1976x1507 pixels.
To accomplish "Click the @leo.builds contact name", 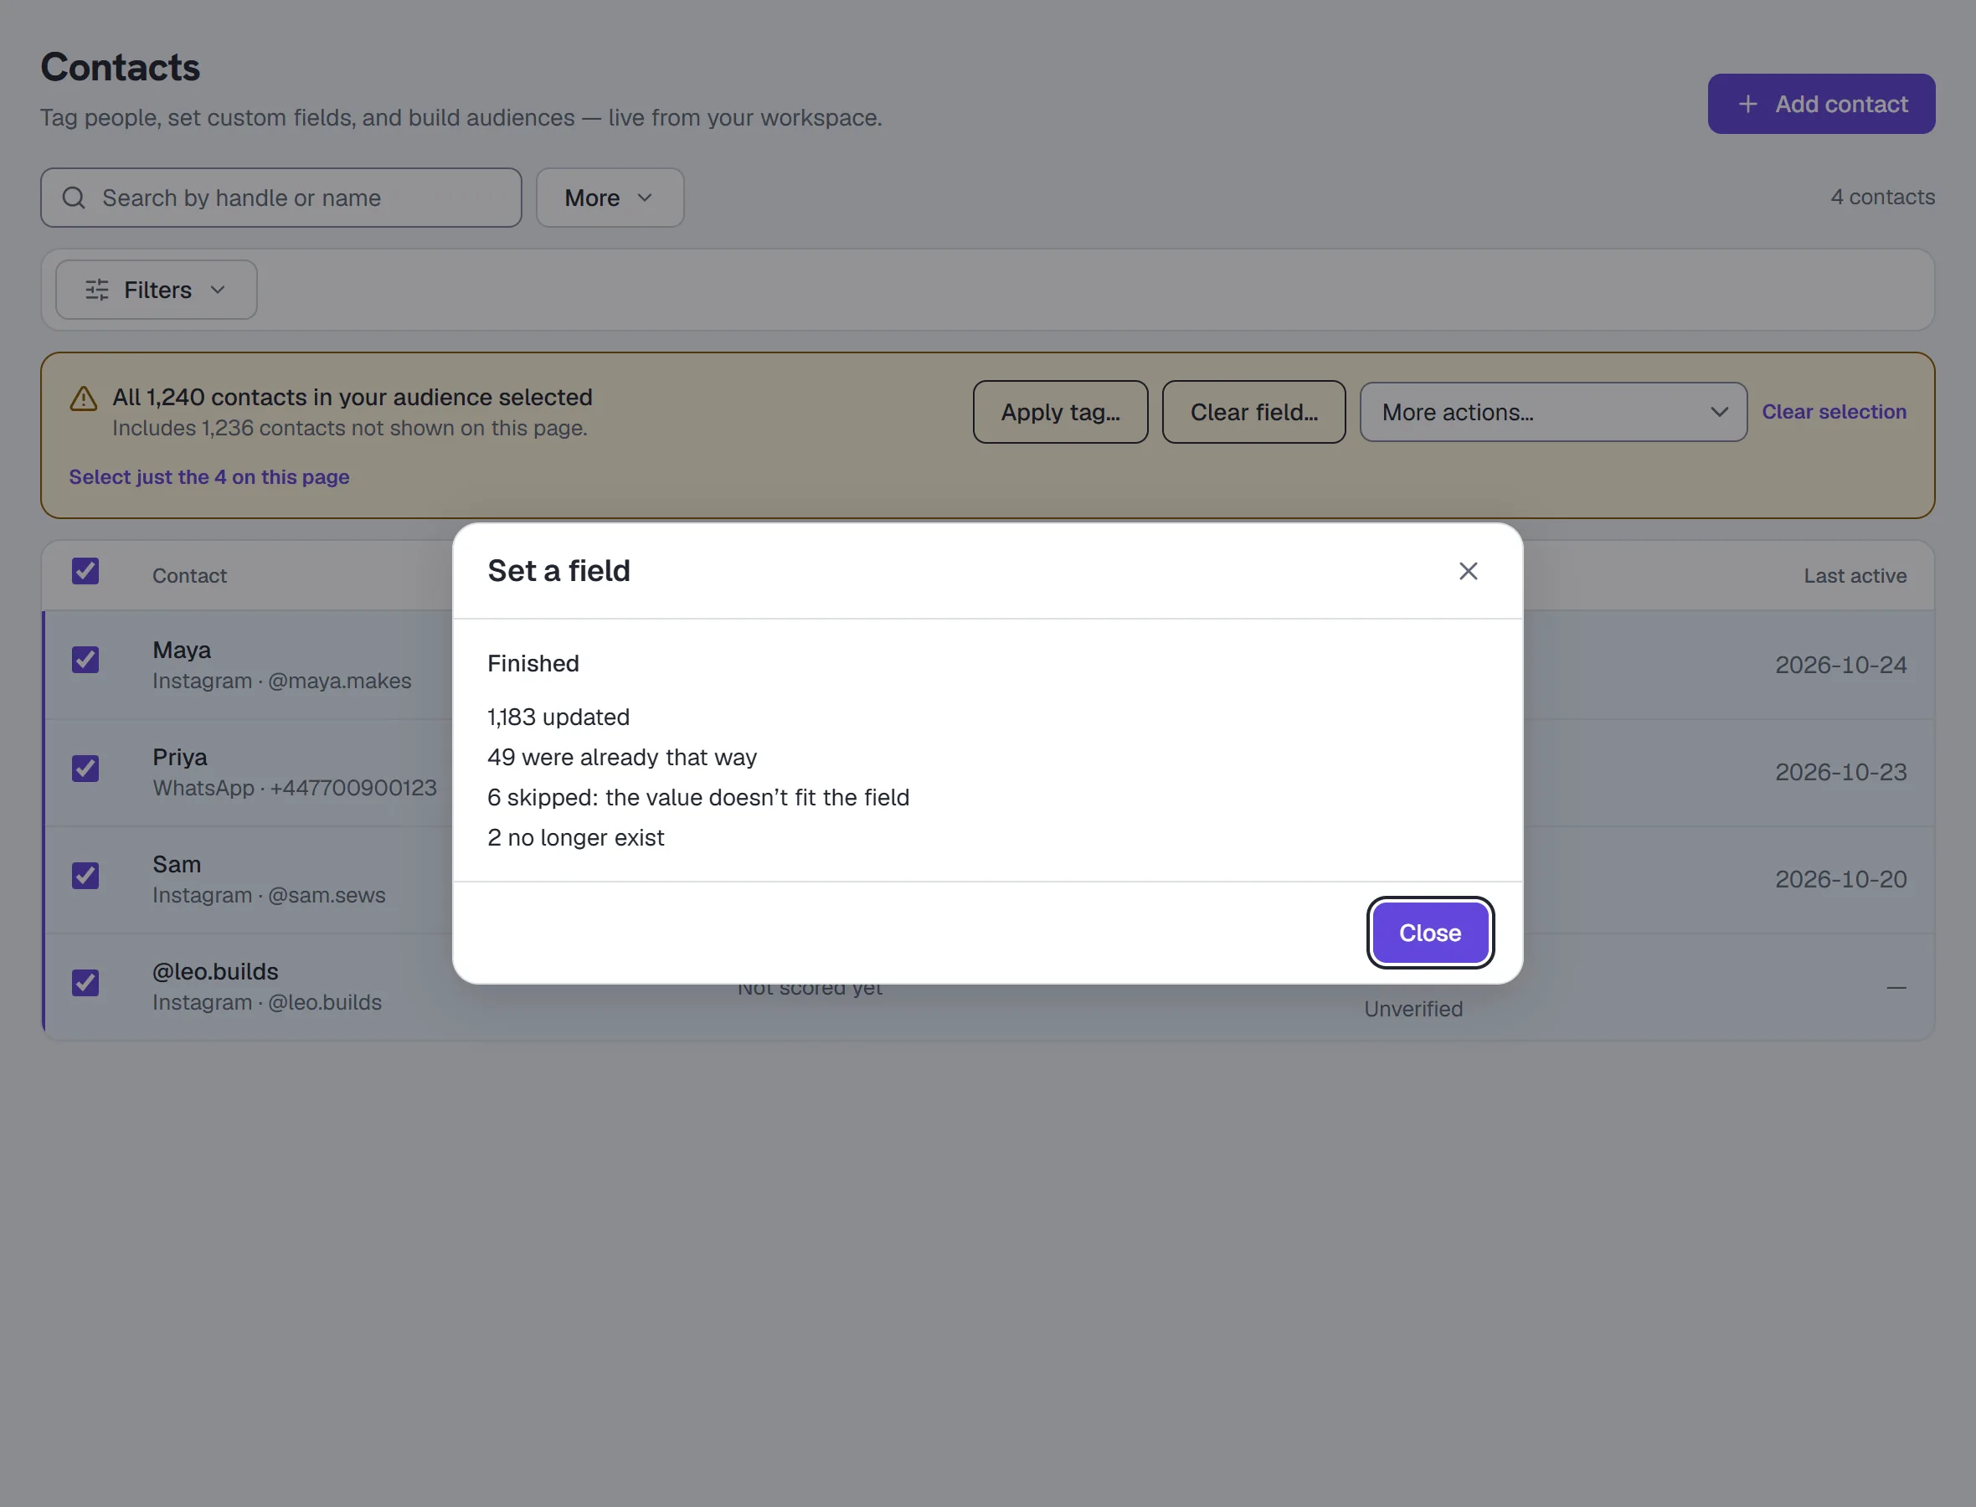I will tap(215, 971).
